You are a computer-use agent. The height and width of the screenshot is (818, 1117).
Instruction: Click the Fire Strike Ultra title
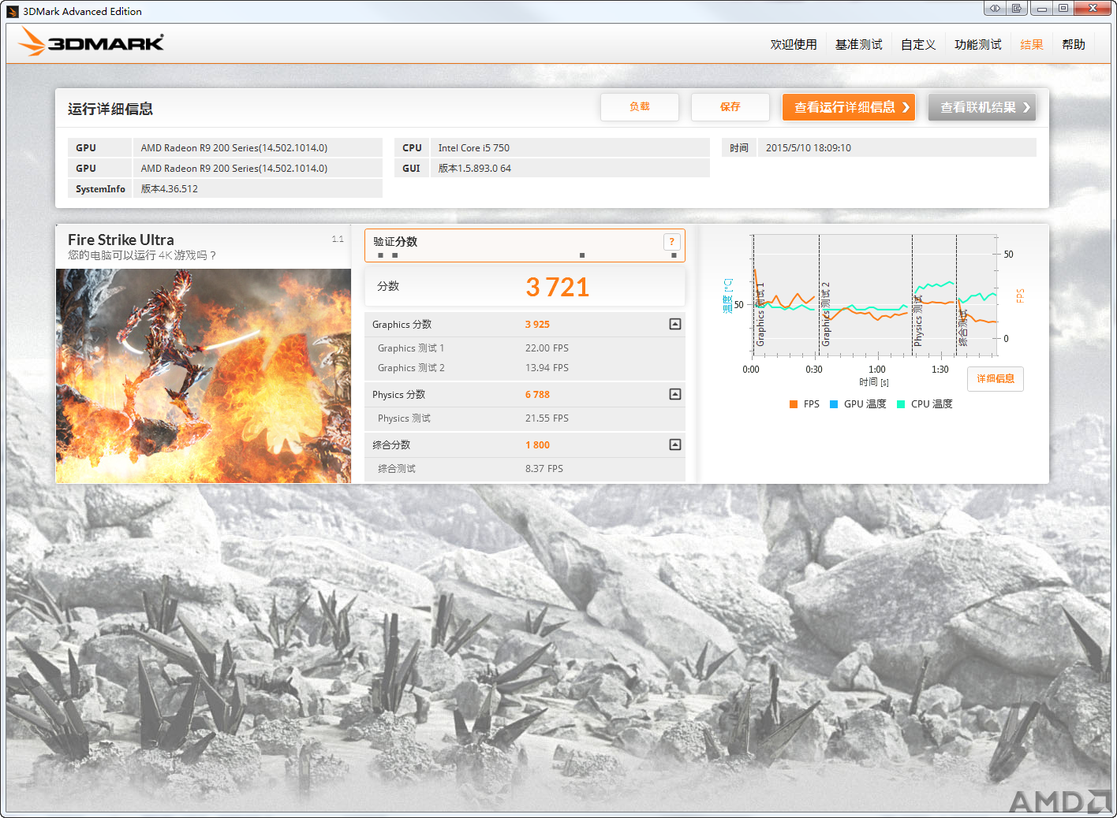(121, 240)
